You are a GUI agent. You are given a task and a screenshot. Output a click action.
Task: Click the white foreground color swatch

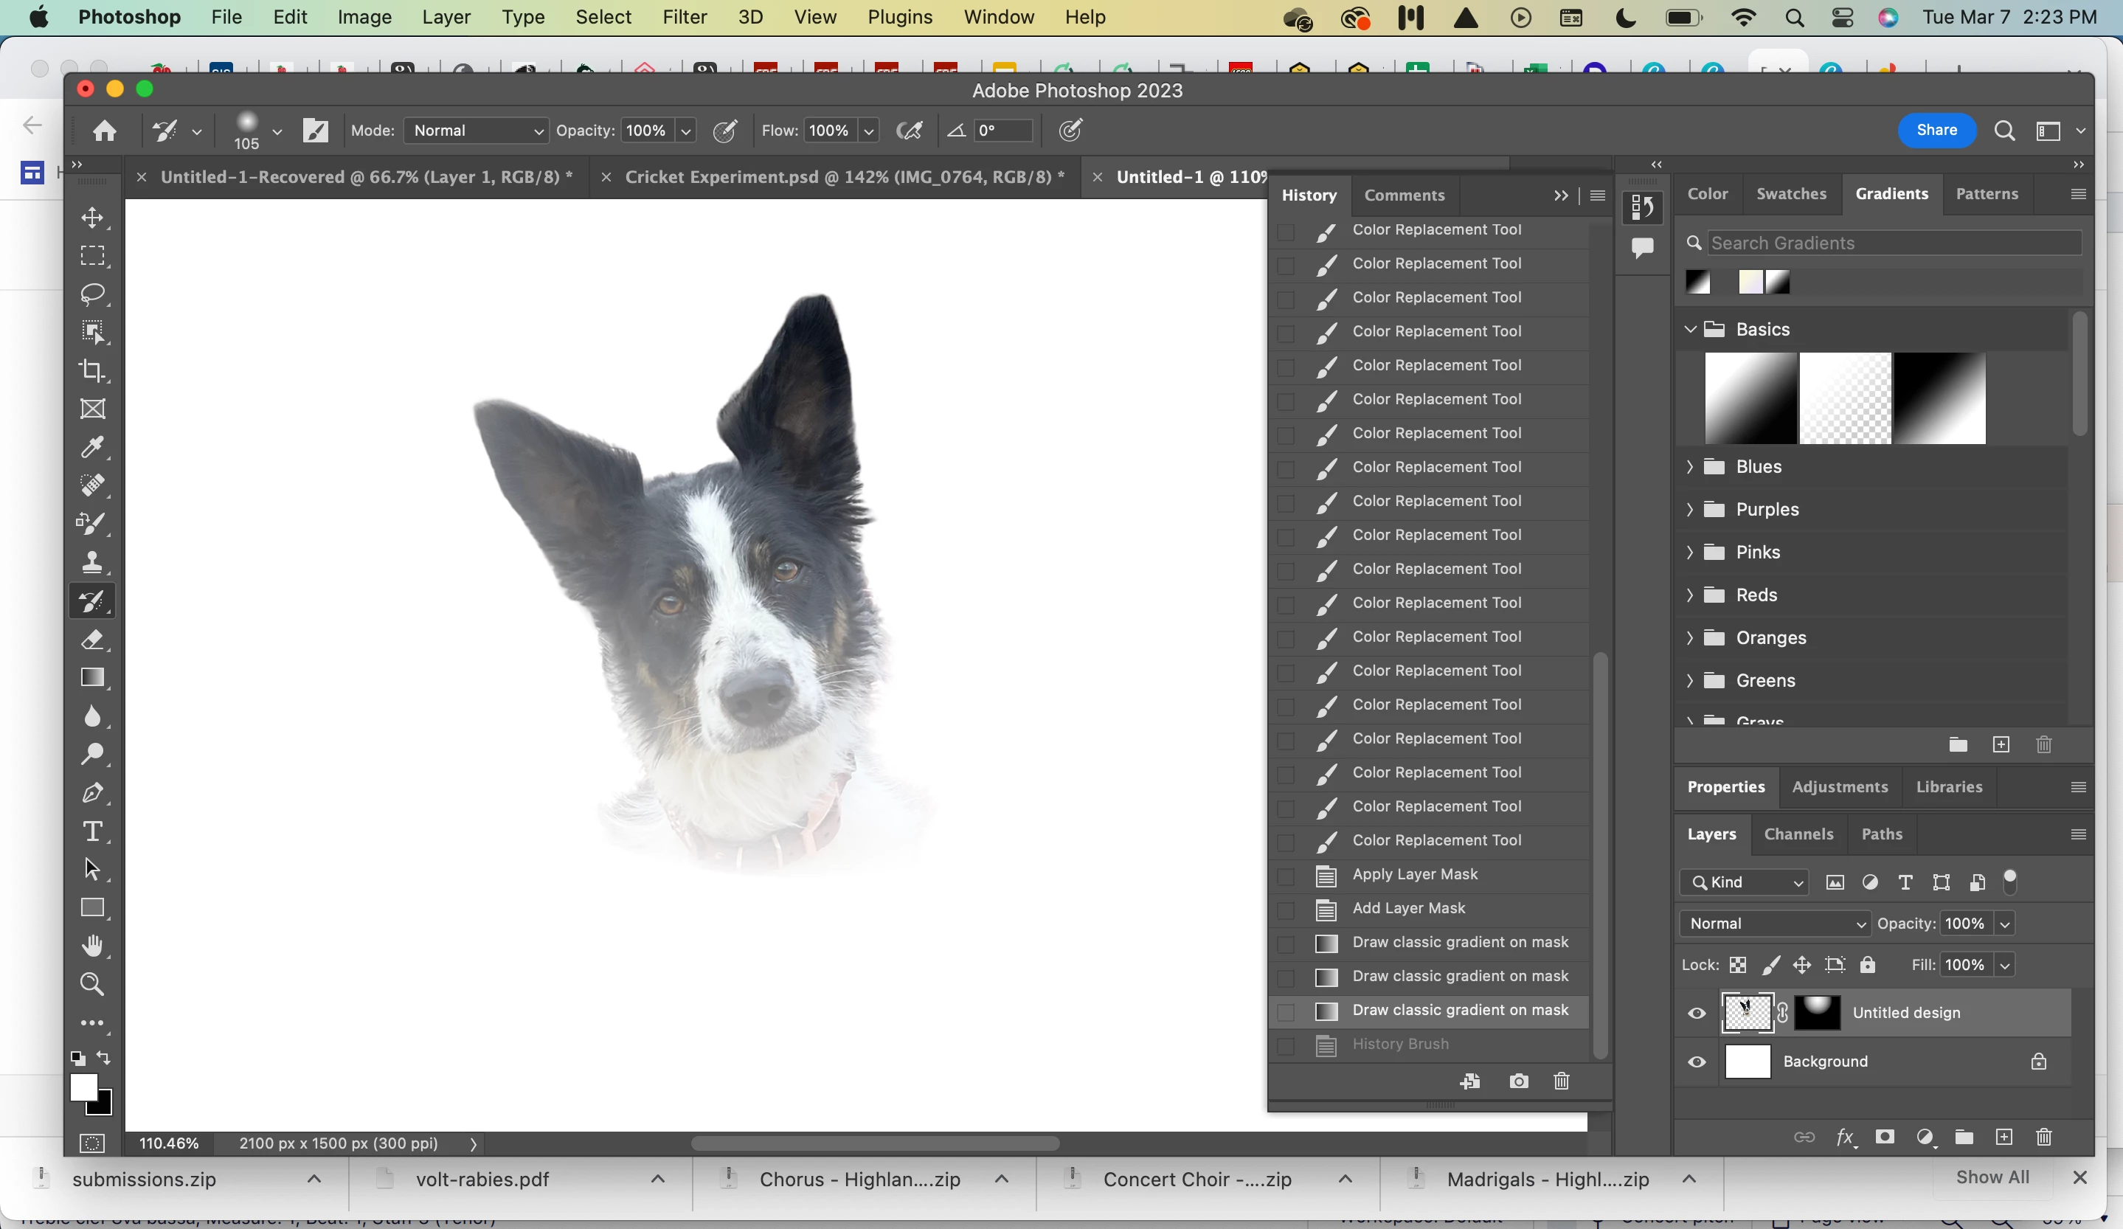pyautogui.click(x=83, y=1087)
